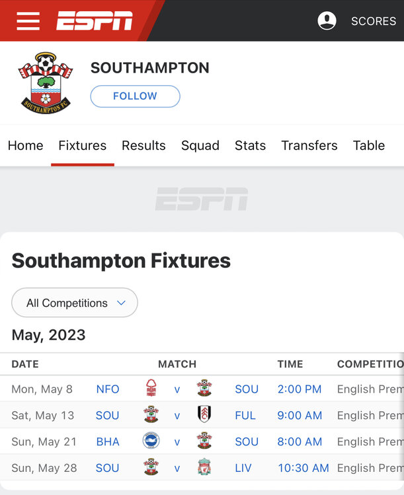Viewport: 404px width, 495px height.
Task: Click Fulham crest in May 13 match
Action: pos(204,415)
